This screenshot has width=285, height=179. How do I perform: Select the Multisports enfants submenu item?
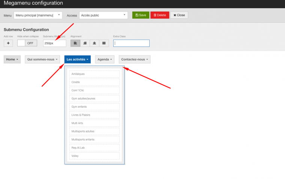point(94,140)
